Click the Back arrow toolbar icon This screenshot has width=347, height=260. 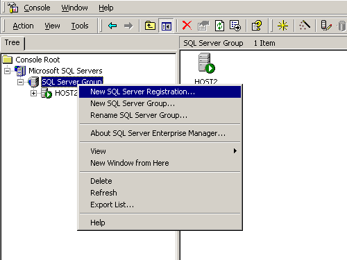tap(112, 26)
